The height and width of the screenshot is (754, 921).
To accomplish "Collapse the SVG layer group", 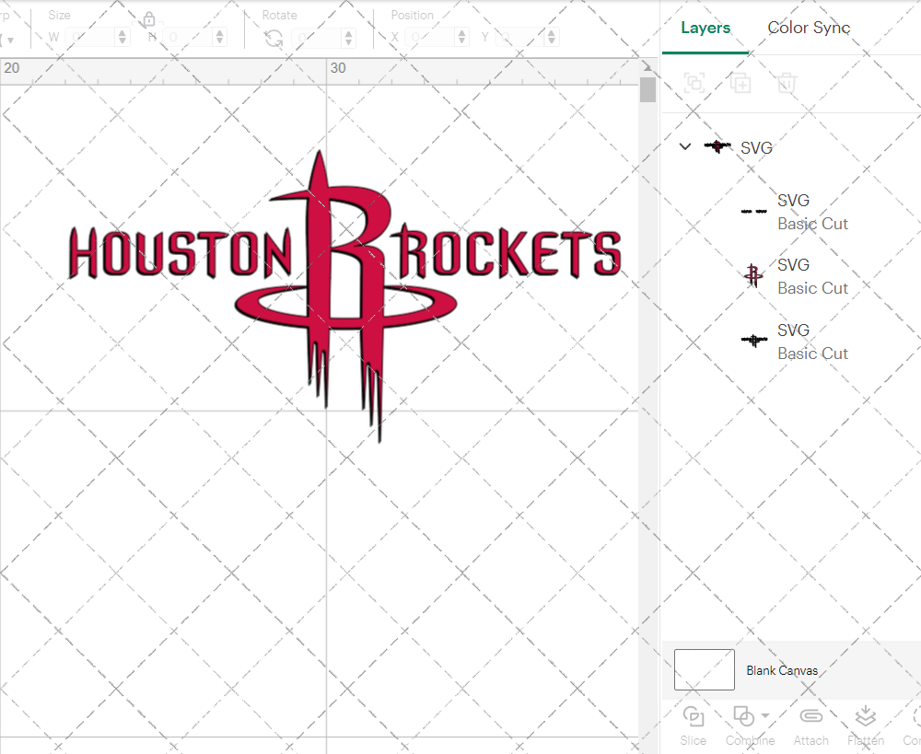I will tap(684, 146).
